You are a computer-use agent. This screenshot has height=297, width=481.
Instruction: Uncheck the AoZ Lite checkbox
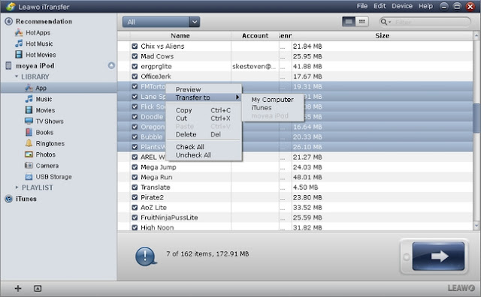pyautogui.click(x=135, y=207)
